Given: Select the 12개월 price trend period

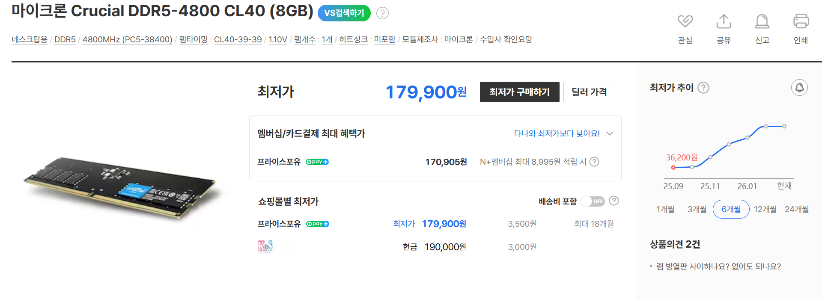Looking at the screenshot, I should 765,209.
